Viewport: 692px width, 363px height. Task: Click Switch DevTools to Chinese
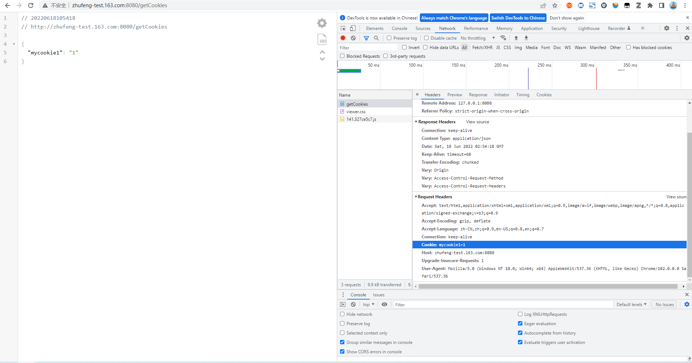(518, 18)
